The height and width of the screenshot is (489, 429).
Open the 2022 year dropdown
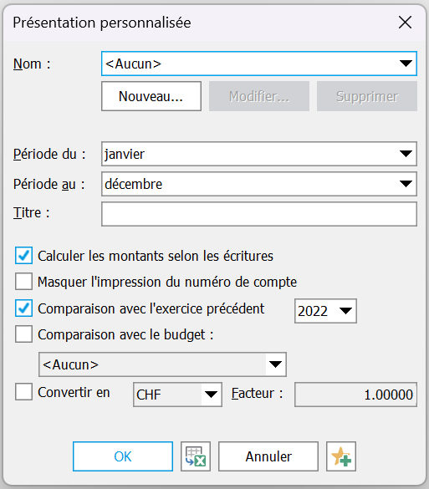325,311
